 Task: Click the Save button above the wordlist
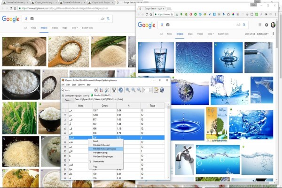[x=68, y=100]
